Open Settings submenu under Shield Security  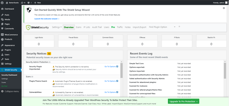click(4, 79)
